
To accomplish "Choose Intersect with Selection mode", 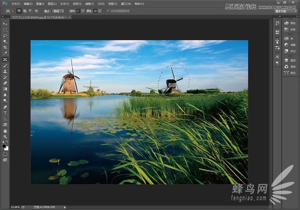I will pyautogui.click(x=36, y=11).
